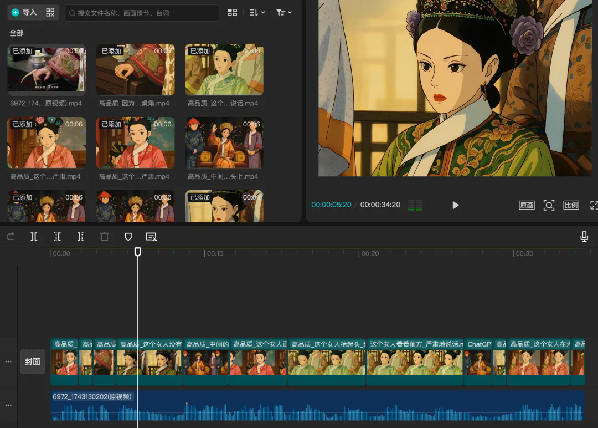
Task: Select the split clip tool
Action: [34, 237]
